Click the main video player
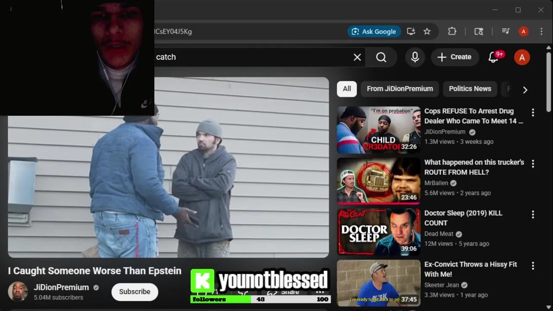553x311 pixels. click(168, 168)
